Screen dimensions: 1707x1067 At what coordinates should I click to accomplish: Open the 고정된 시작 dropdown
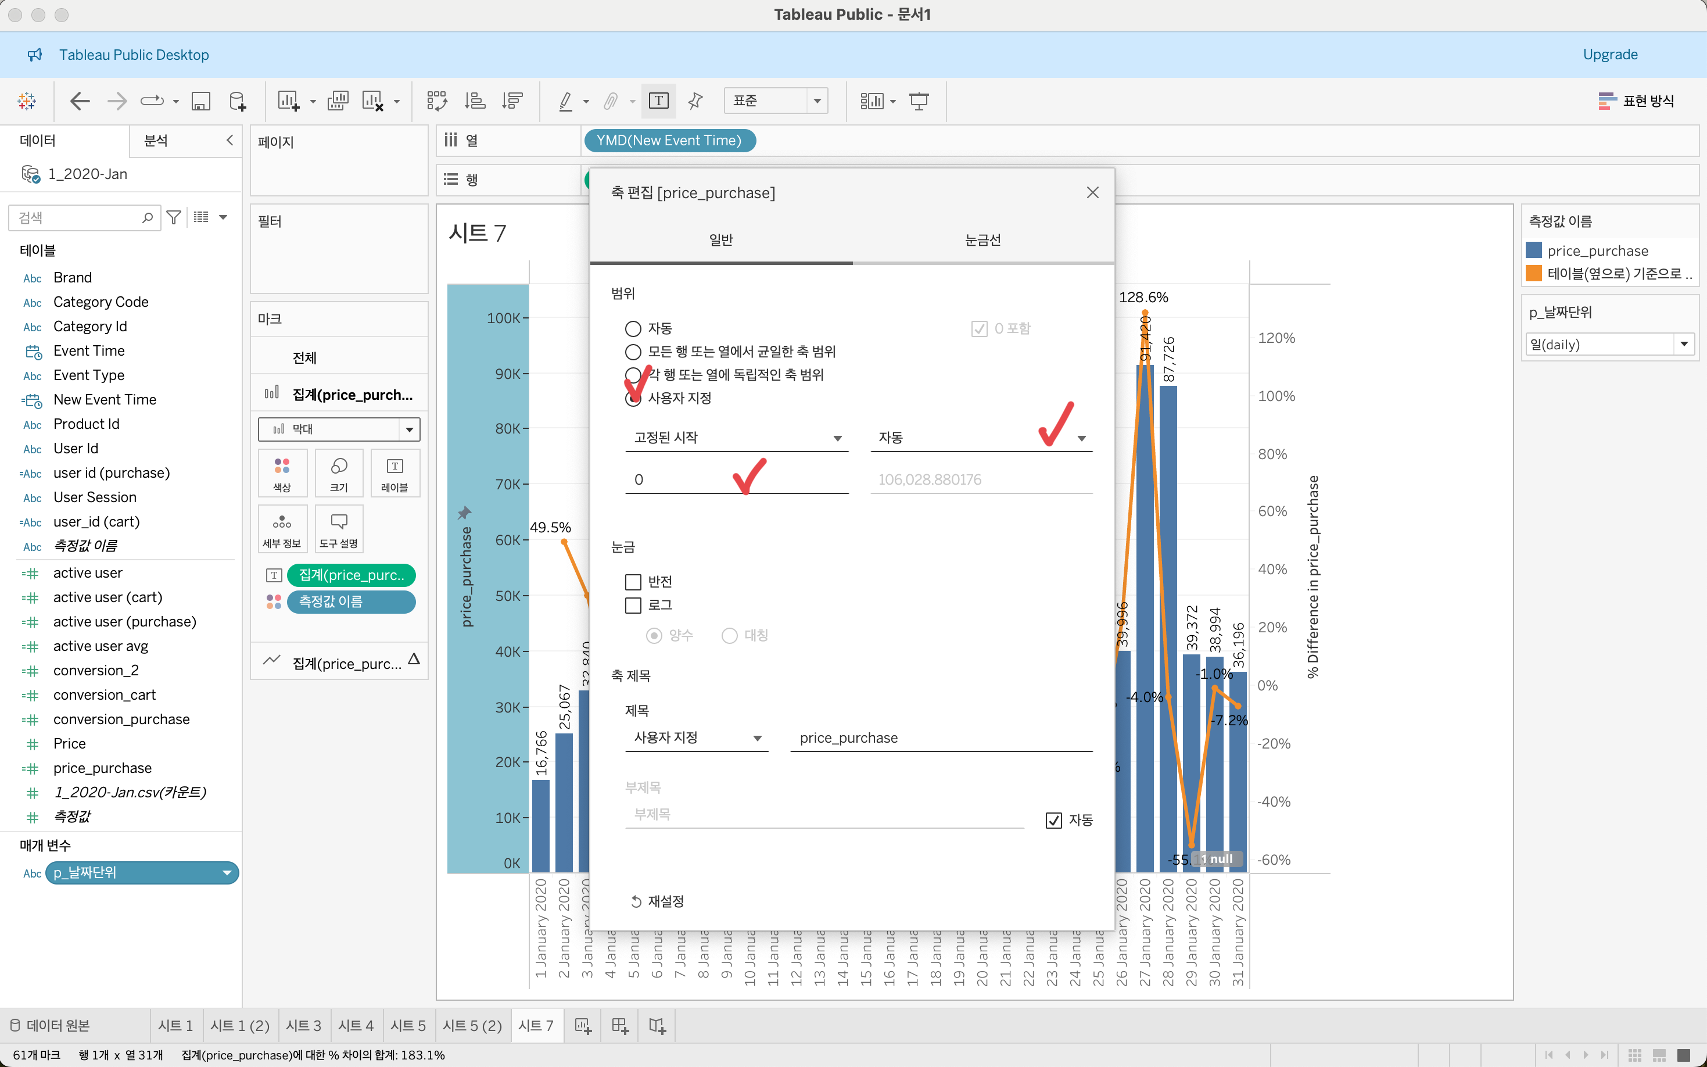(736, 438)
